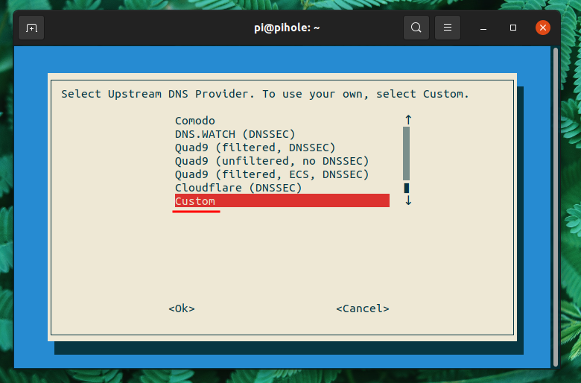Choose Quad9 (unfiltered, no DNSSEC)
The image size is (581, 383).
[x=272, y=161]
